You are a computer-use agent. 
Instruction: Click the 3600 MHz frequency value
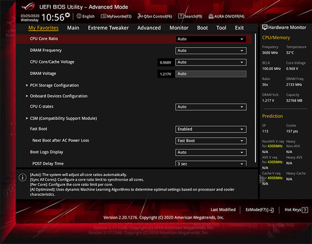[x=270, y=53]
